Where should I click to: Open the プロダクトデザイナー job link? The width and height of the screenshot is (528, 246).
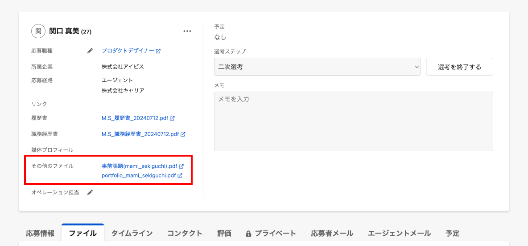click(128, 51)
